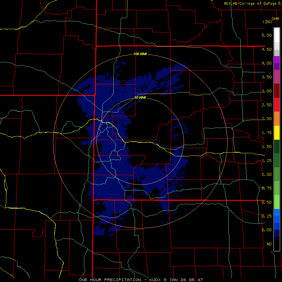This screenshot has height=282, width=282.
Task: Select the 2.50 legend value
Action: tap(267, 105)
